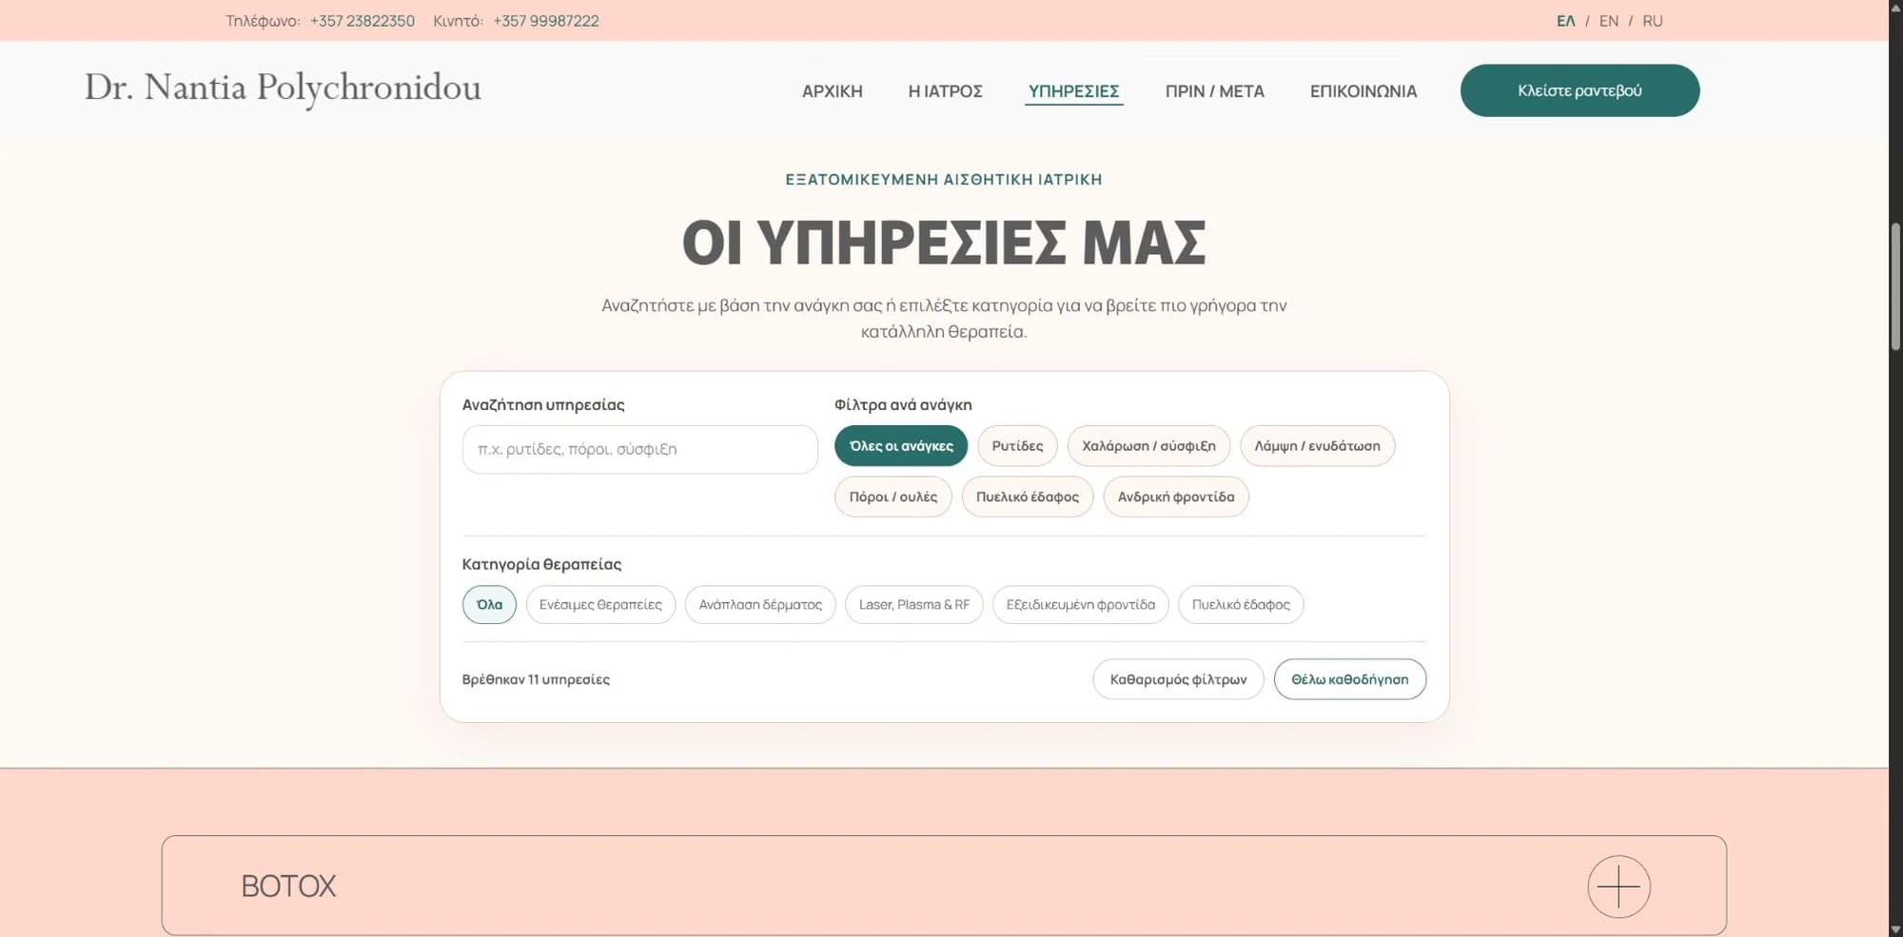Expand the BOTOX accordion row title
Viewport: 1903px width, 937px height.
(288, 886)
